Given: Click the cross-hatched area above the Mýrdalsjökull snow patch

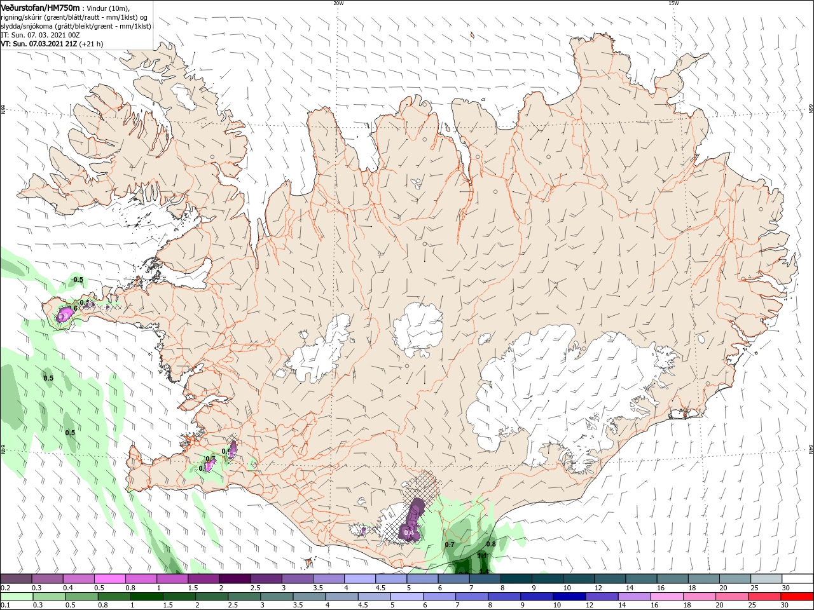Looking at the screenshot, I should (422, 484).
